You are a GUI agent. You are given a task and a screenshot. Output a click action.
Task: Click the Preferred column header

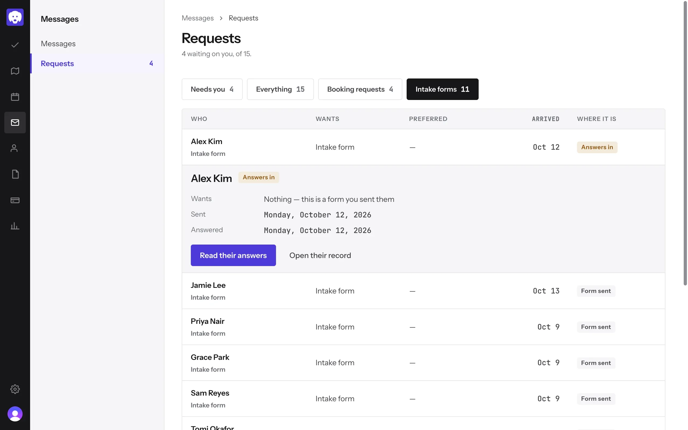(x=428, y=119)
